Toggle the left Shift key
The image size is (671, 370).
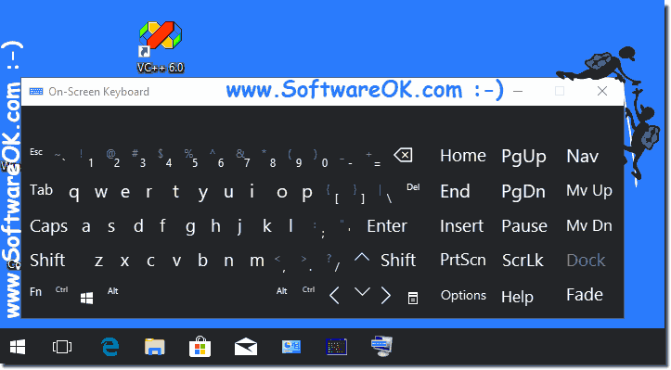click(47, 260)
